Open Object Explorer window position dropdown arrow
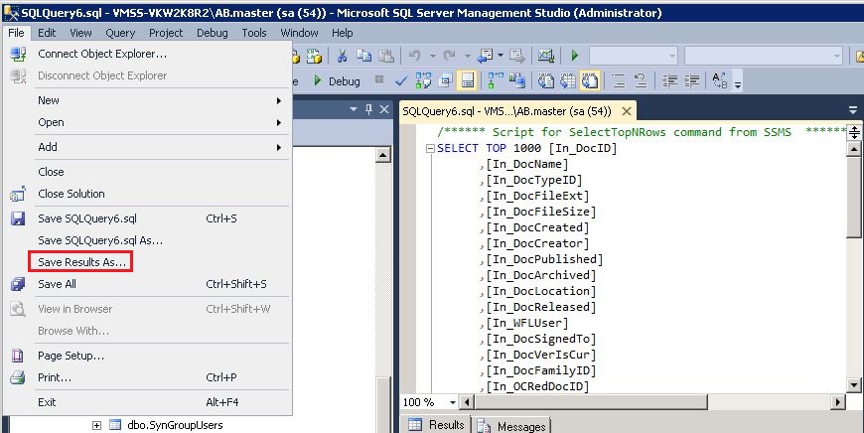This screenshot has width=864, height=433. pyautogui.click(x=354, y=109)
